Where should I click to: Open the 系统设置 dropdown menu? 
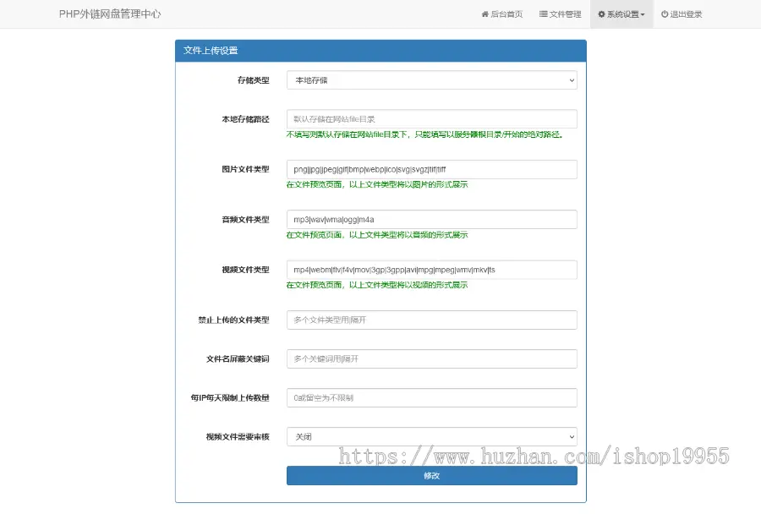621,14
